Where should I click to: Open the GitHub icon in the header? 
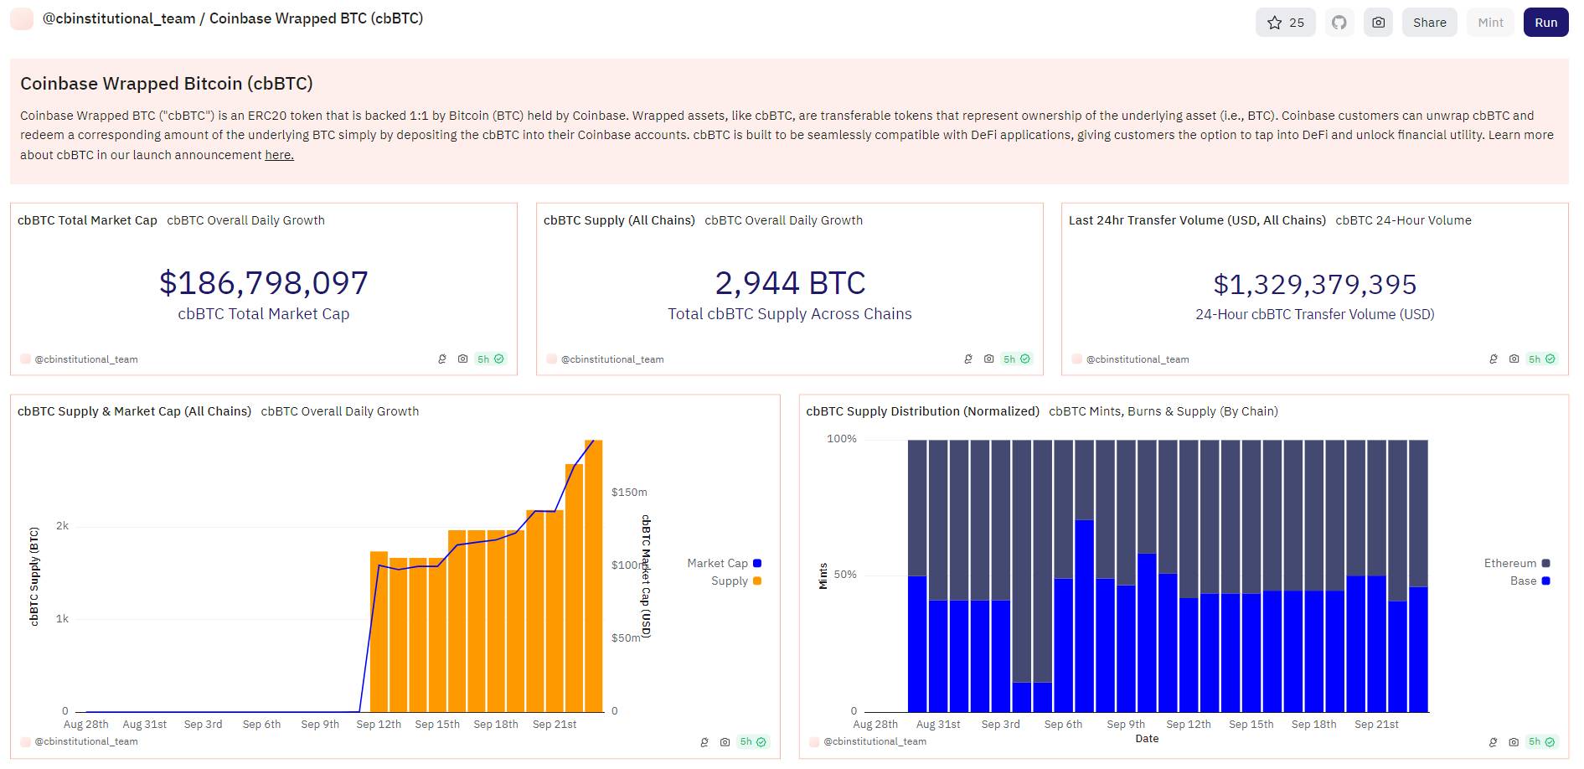click(x=1339, y=23)
